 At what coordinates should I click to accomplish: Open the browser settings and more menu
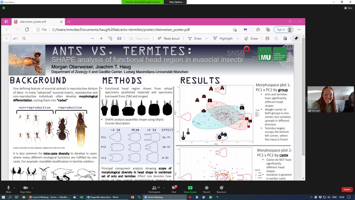coord(299,30)
